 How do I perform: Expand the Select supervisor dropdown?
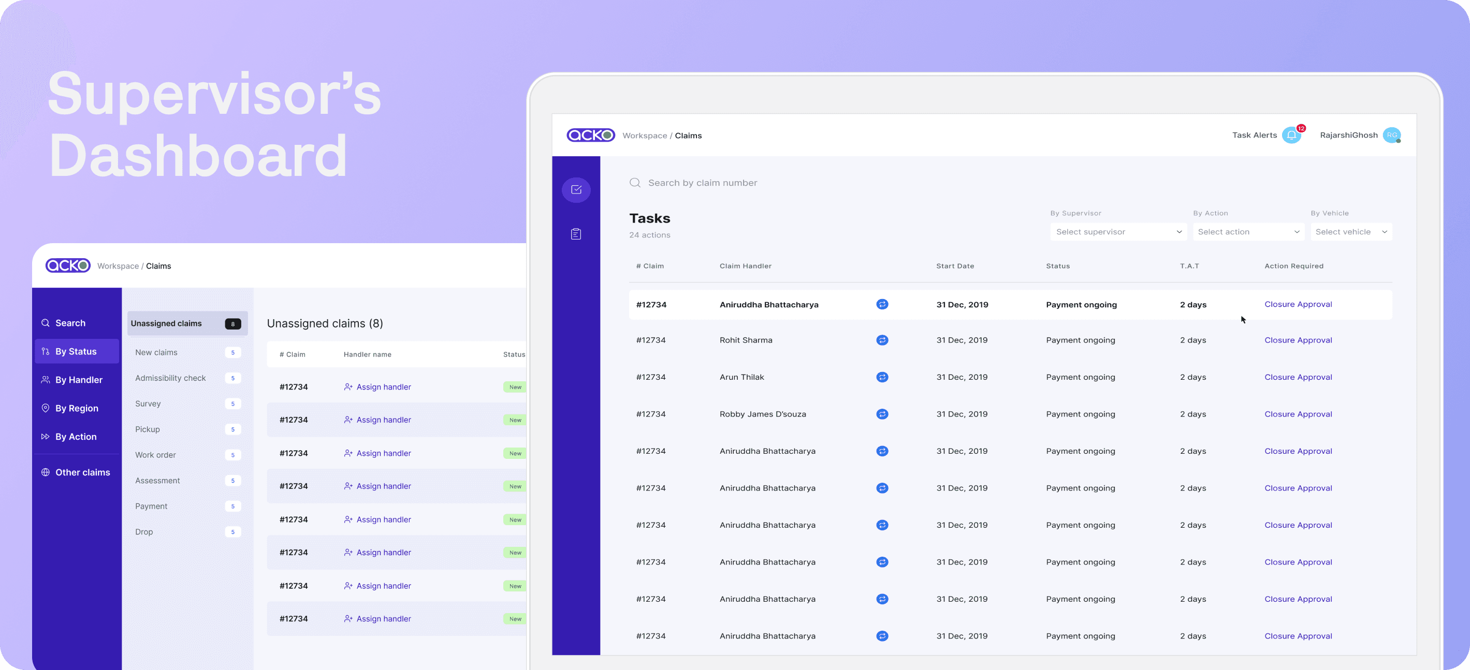(x=1117, y=231)
